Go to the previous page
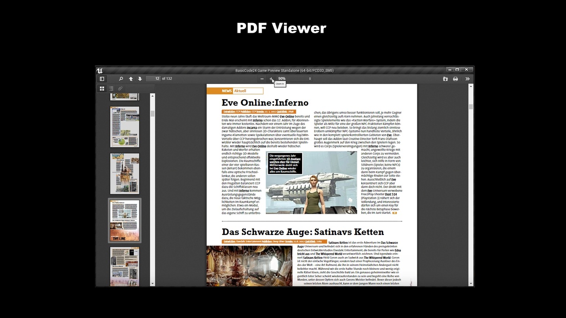 131,79
